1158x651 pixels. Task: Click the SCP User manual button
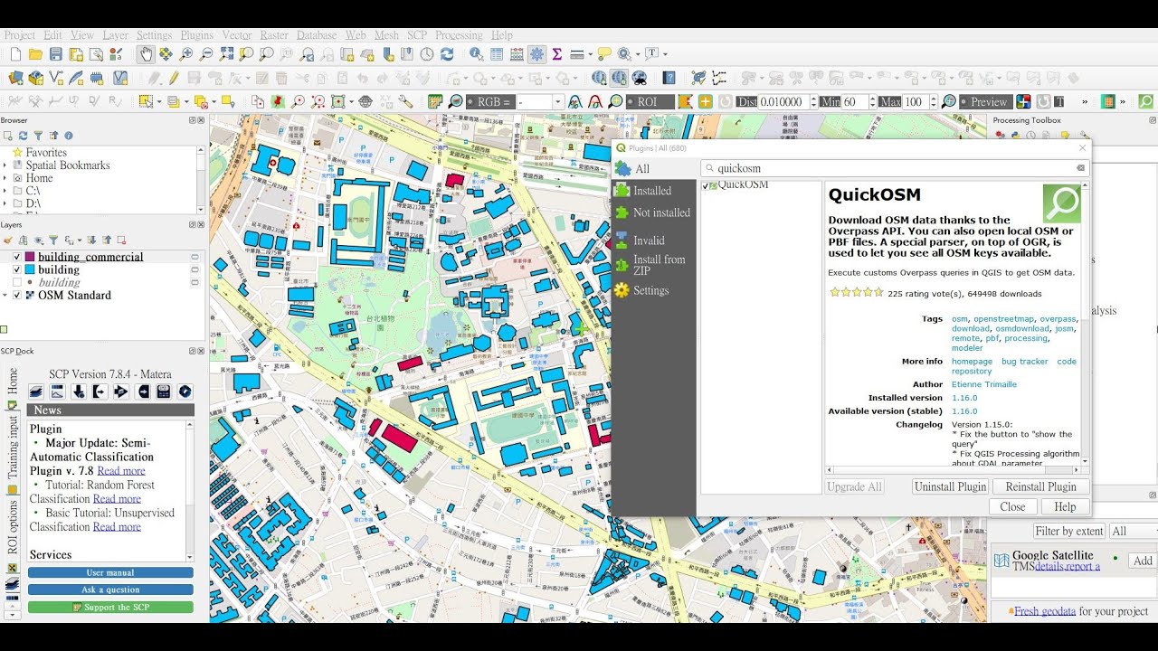coord(110,572)
